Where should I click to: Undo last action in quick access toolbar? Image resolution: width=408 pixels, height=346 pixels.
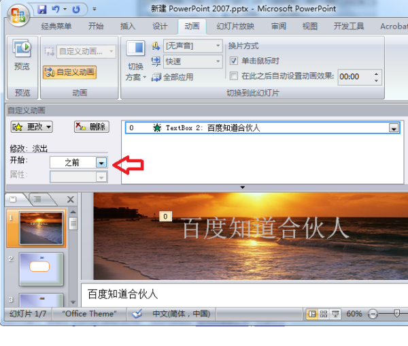tap(56, 10)
